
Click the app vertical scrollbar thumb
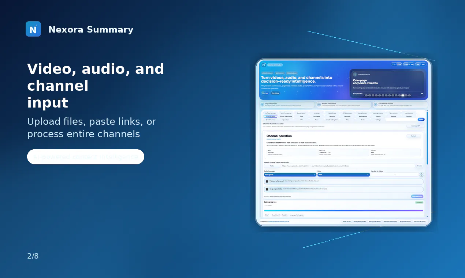pos(427,138)
